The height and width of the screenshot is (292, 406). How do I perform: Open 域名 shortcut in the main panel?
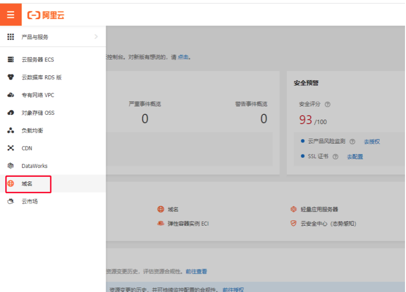[x=173, y=209]
